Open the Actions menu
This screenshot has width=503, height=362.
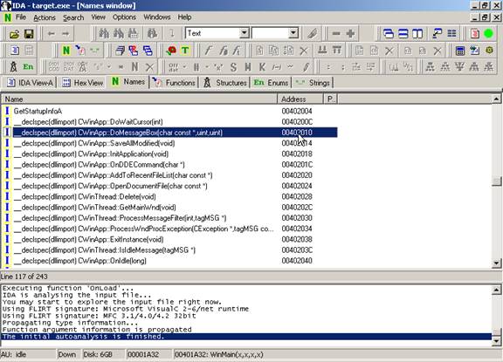[x=45, y=17]
